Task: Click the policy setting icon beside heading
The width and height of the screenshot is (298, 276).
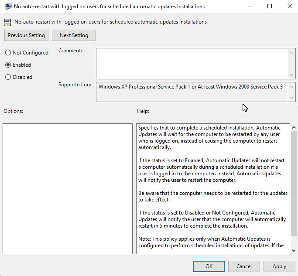Action: [x=7, y=22]
